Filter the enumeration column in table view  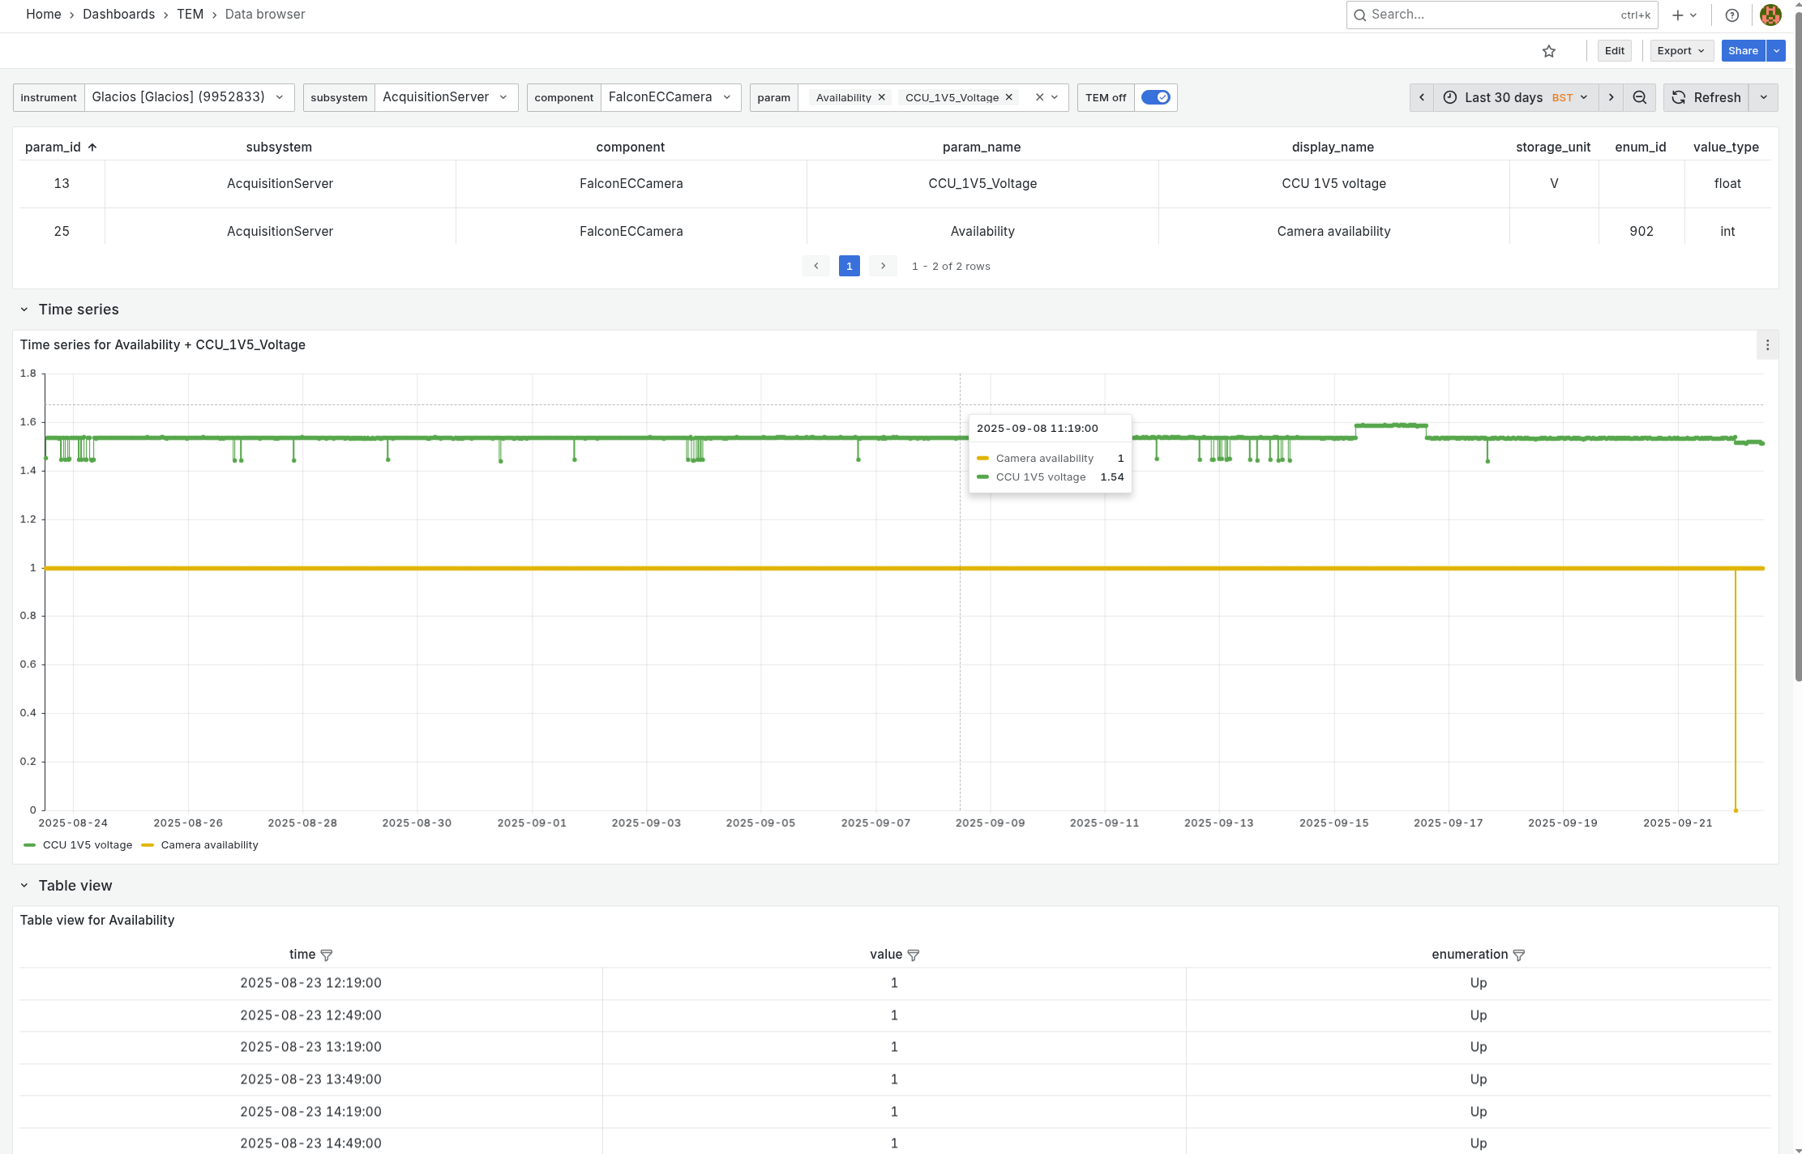pyautogui.click(x=1519, y=955)
